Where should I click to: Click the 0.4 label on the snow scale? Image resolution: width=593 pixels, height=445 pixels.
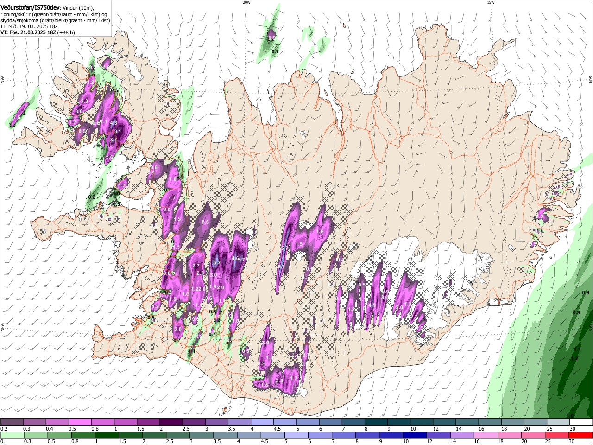50,429
